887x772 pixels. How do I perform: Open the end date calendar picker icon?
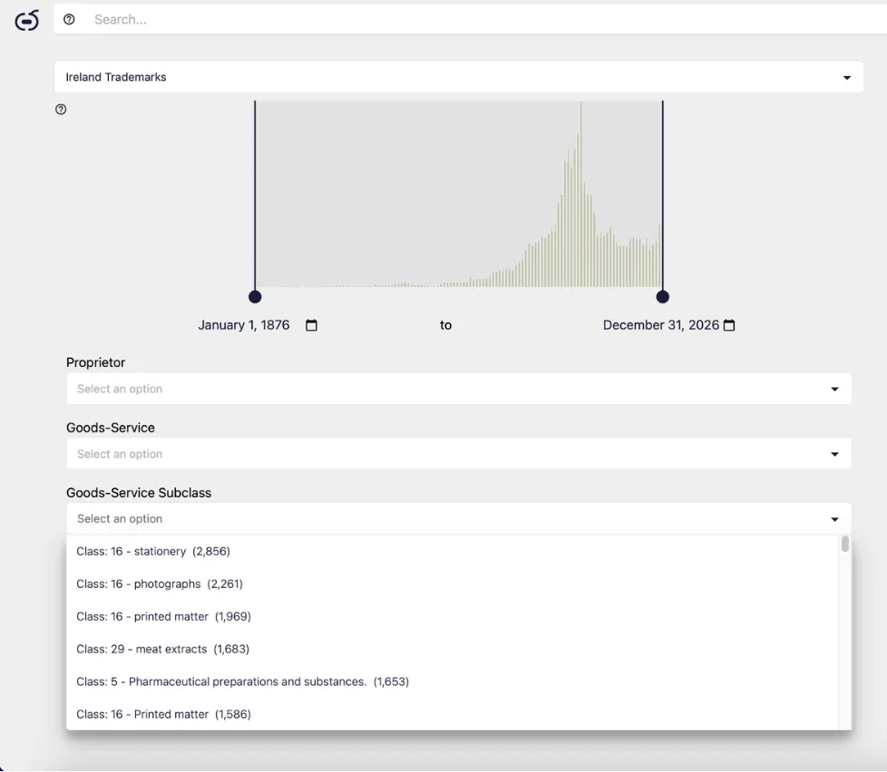729,325
